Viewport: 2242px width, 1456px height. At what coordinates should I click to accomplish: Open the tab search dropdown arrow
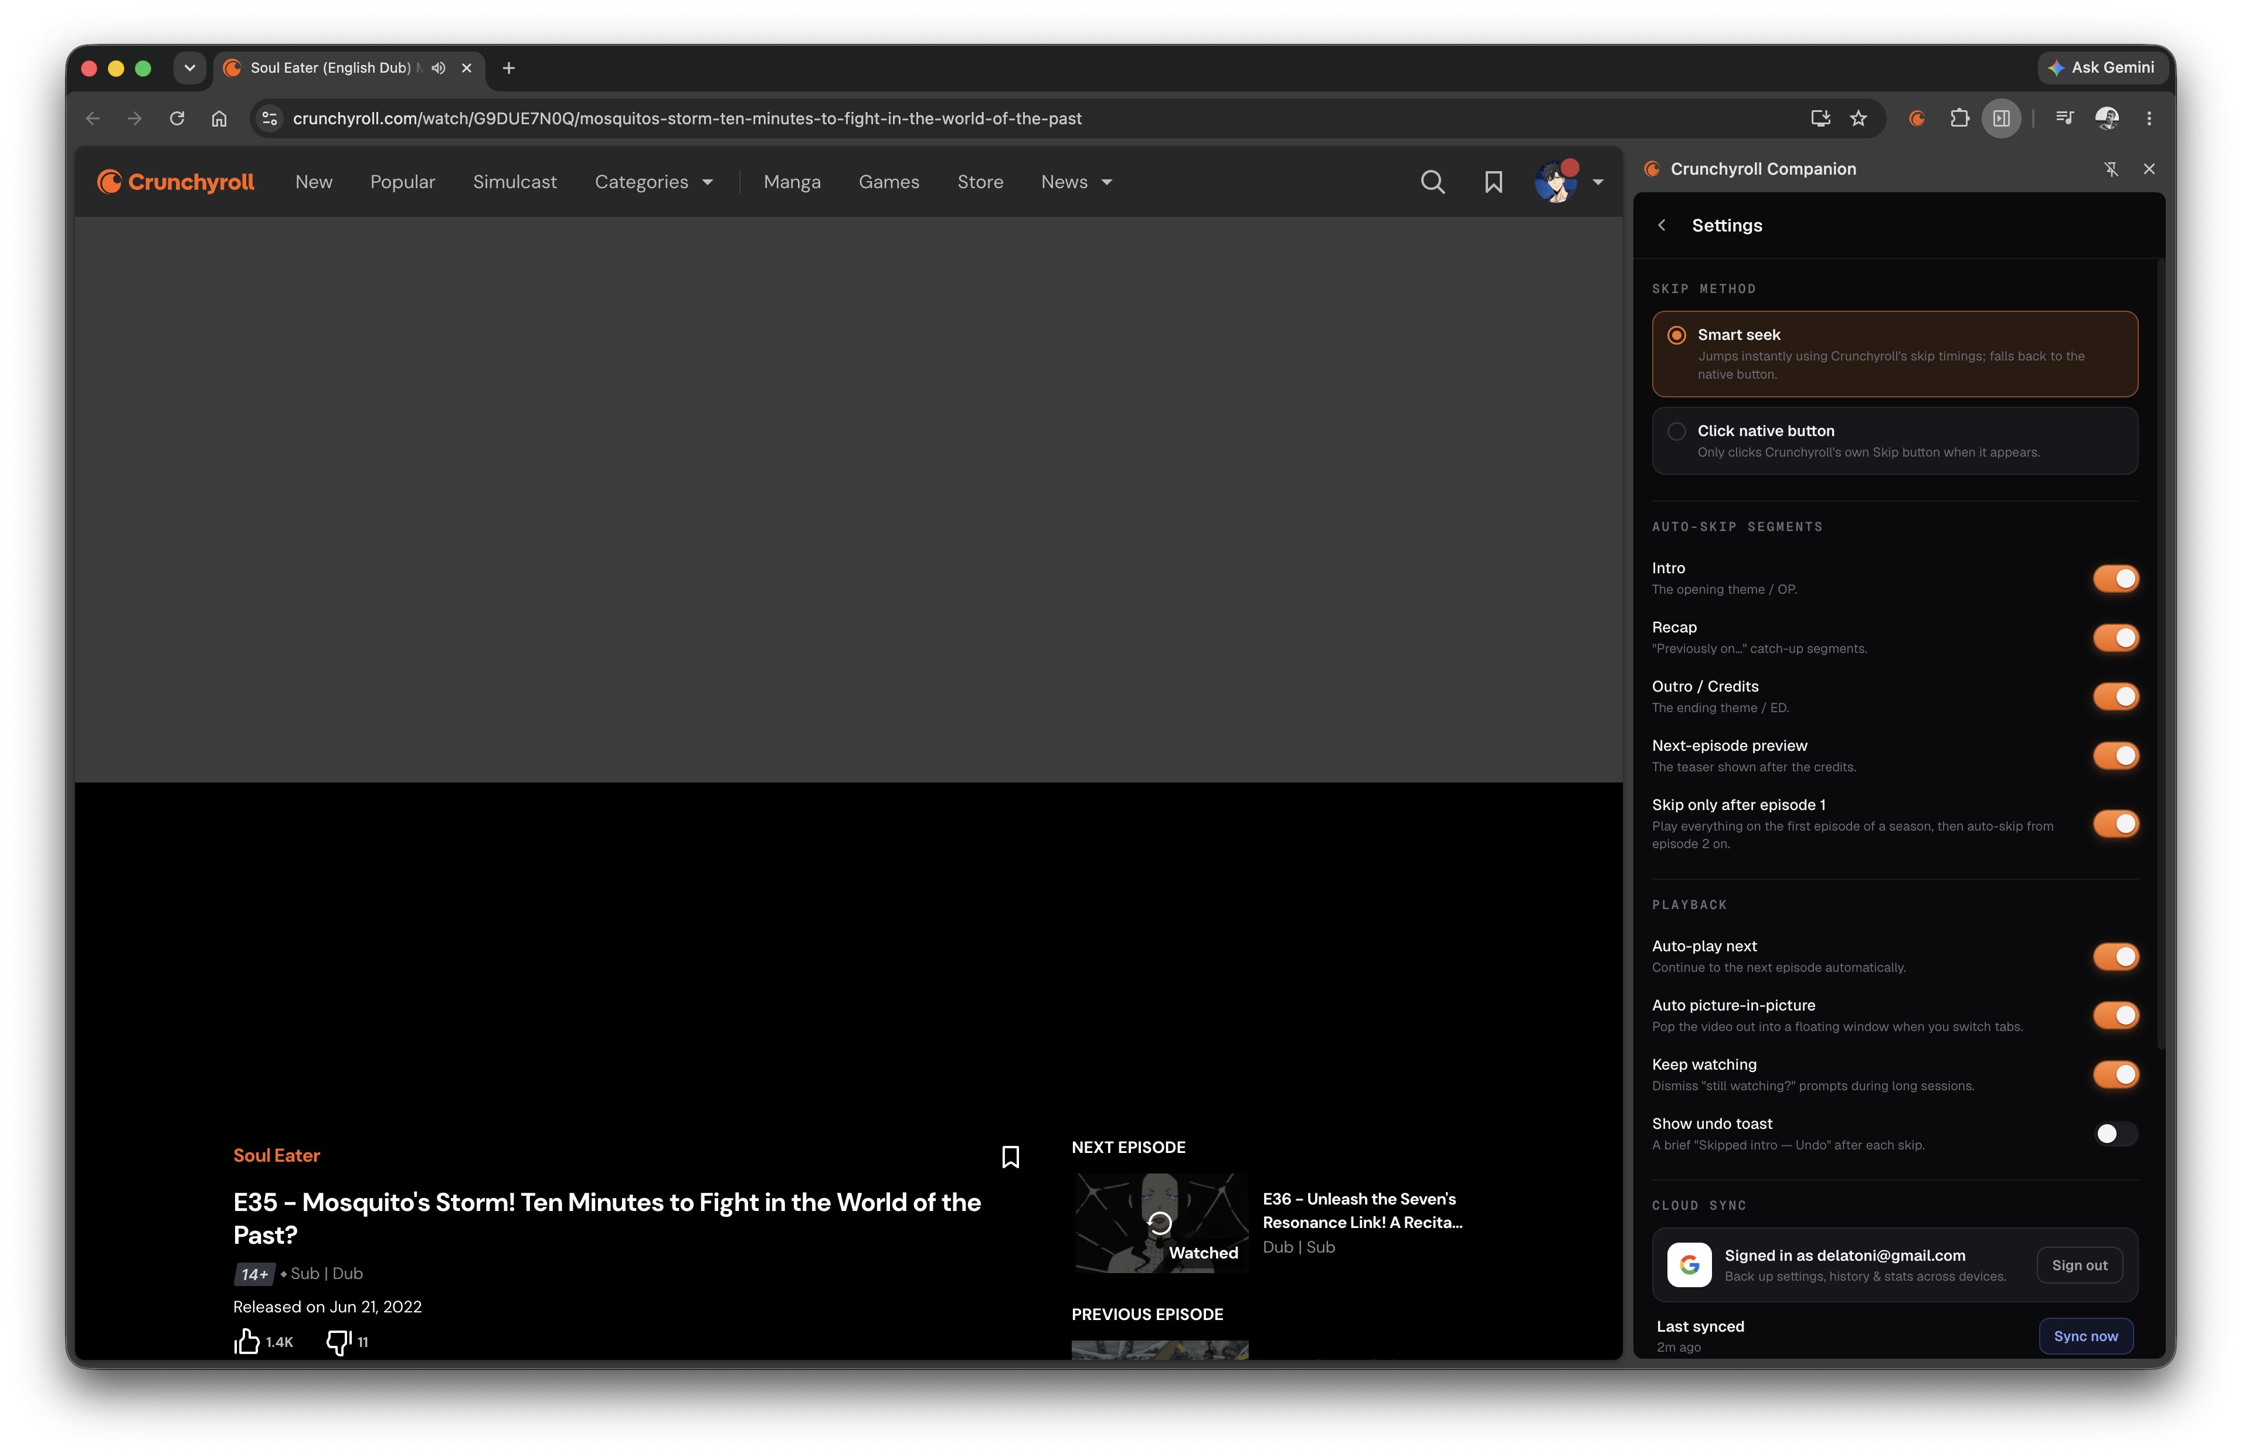tap(189, 68)
